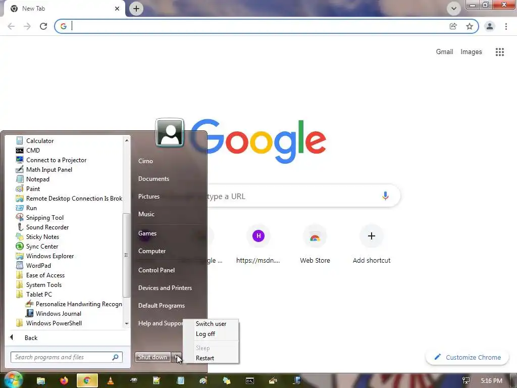Viewport: 517px width, 388px height.
Task: Open Remote Desktop Connection entry
Action: pyautogui.click(x=69, y=198)
